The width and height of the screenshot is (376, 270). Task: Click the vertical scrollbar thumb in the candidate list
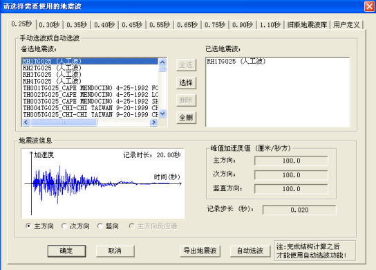[x=162, y=69]
